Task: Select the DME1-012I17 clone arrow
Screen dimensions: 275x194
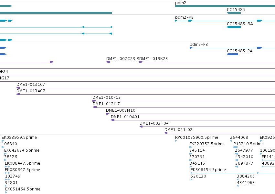Action: tap(95, 107)
